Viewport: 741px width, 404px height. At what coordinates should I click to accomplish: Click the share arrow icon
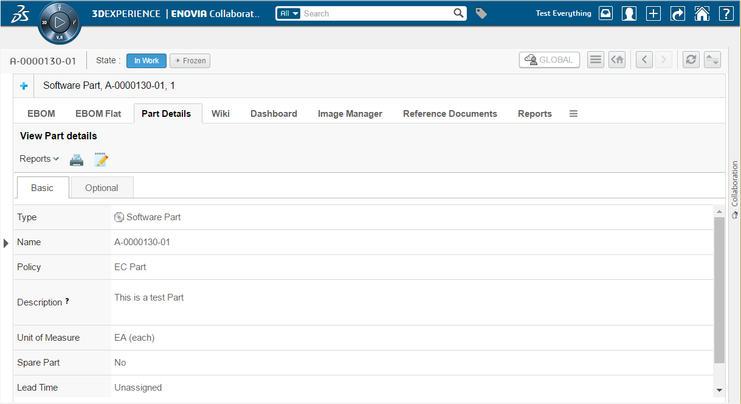tap(678, 13)
